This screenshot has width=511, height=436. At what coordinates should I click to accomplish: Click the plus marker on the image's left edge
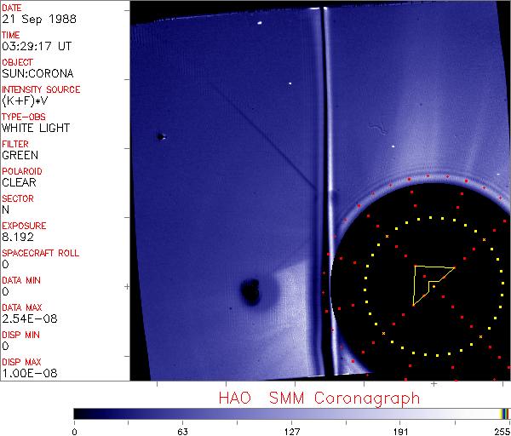point(129,287)
